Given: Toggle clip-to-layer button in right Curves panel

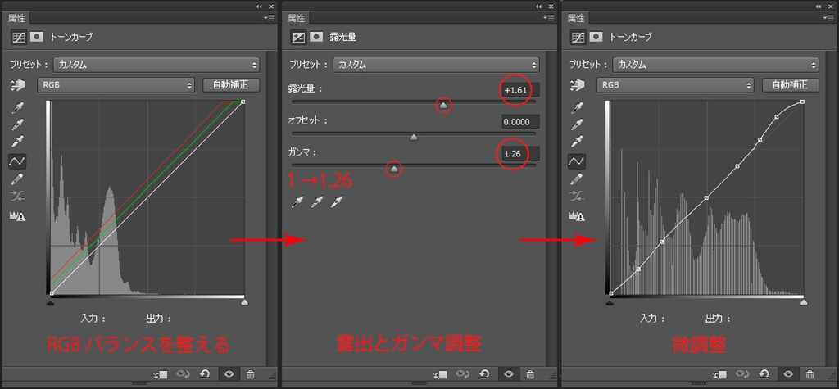Looking at the screenshot, I should pos(719,374).
